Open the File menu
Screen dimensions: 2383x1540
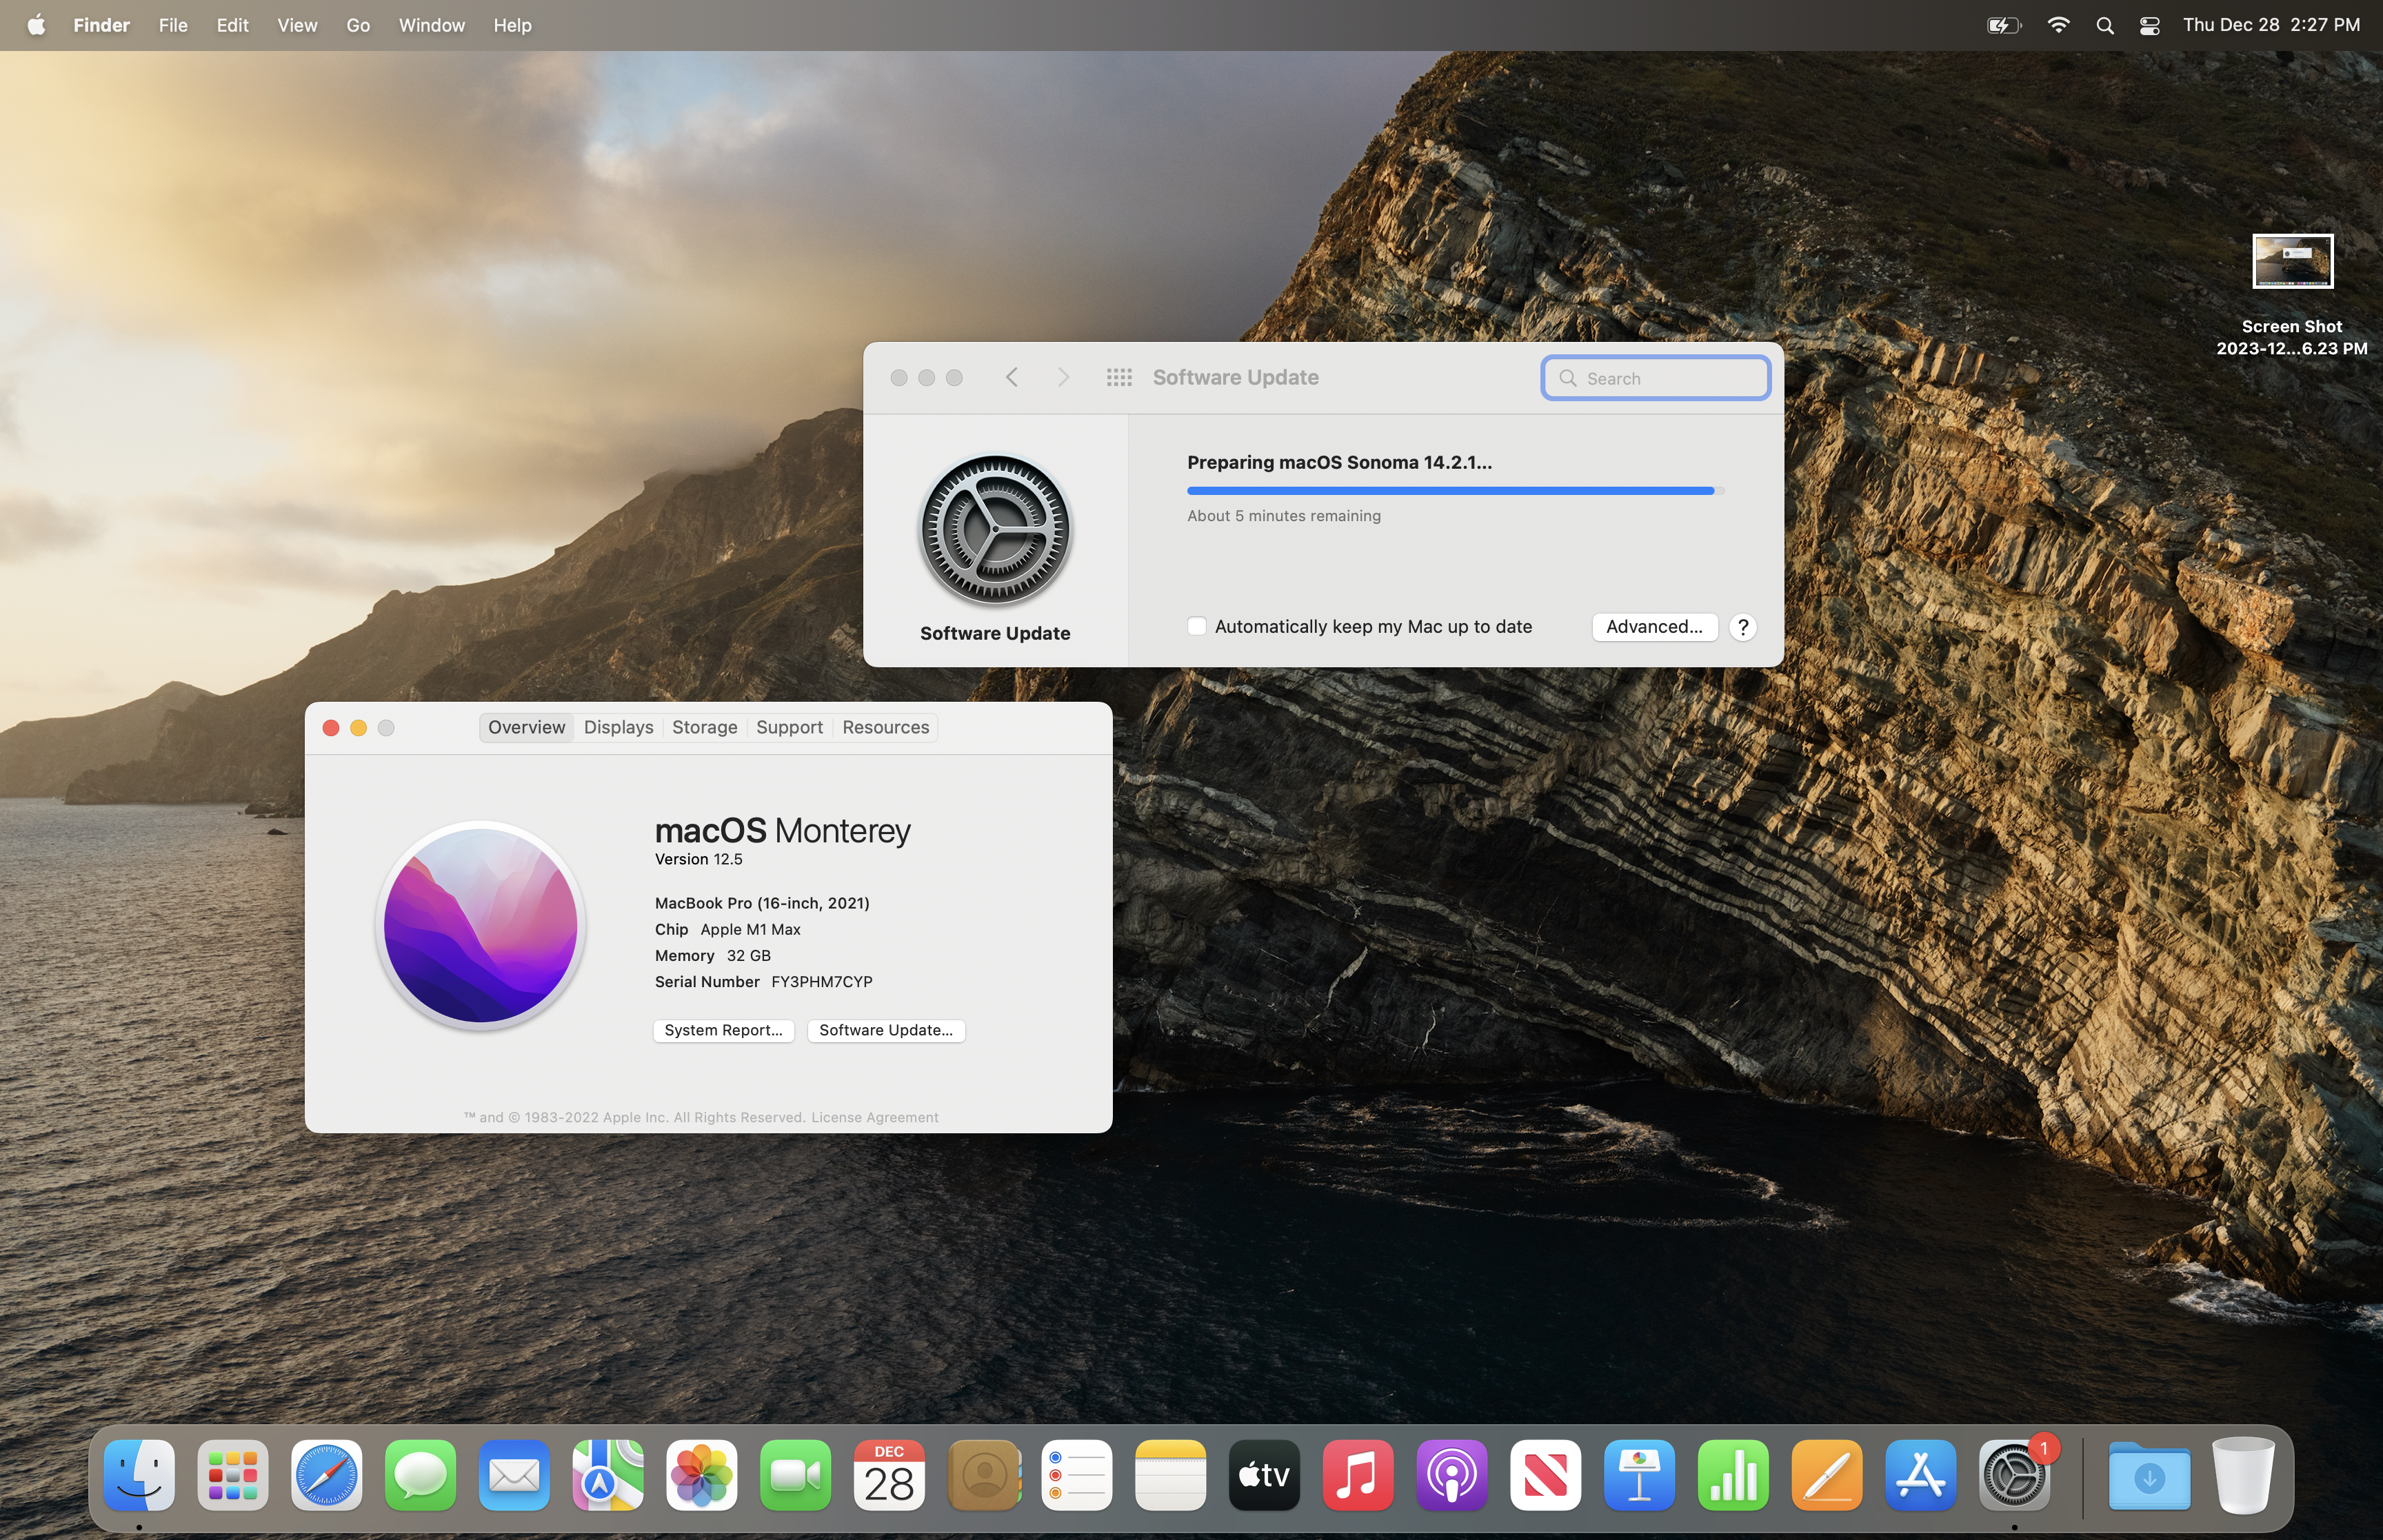[x=173, y=25]
